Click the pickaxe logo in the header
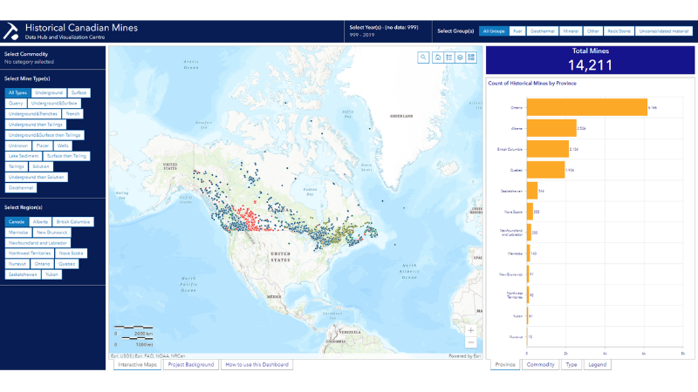 [11, 31]
